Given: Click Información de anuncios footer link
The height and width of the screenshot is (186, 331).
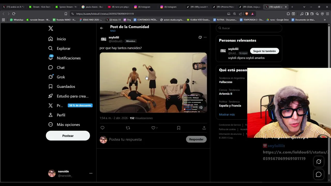Looking at the screenshot, I should [x=230, y=134].
